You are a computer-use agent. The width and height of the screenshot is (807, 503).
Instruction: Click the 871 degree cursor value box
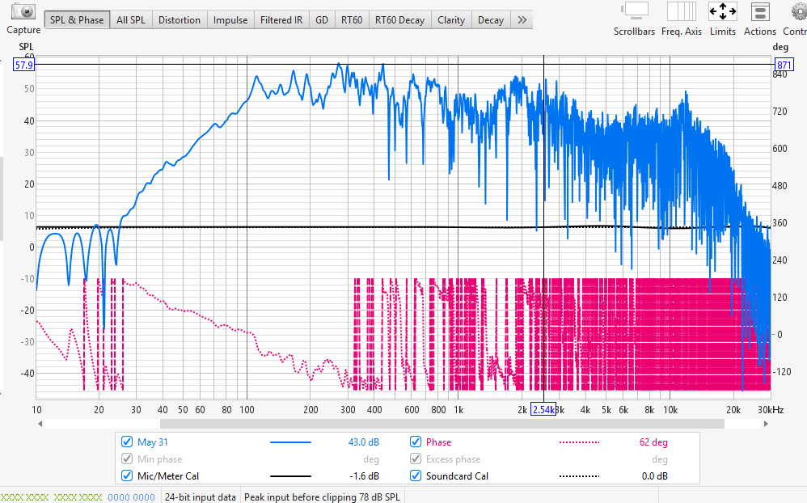pyautogui.click(x=784, y=65)
